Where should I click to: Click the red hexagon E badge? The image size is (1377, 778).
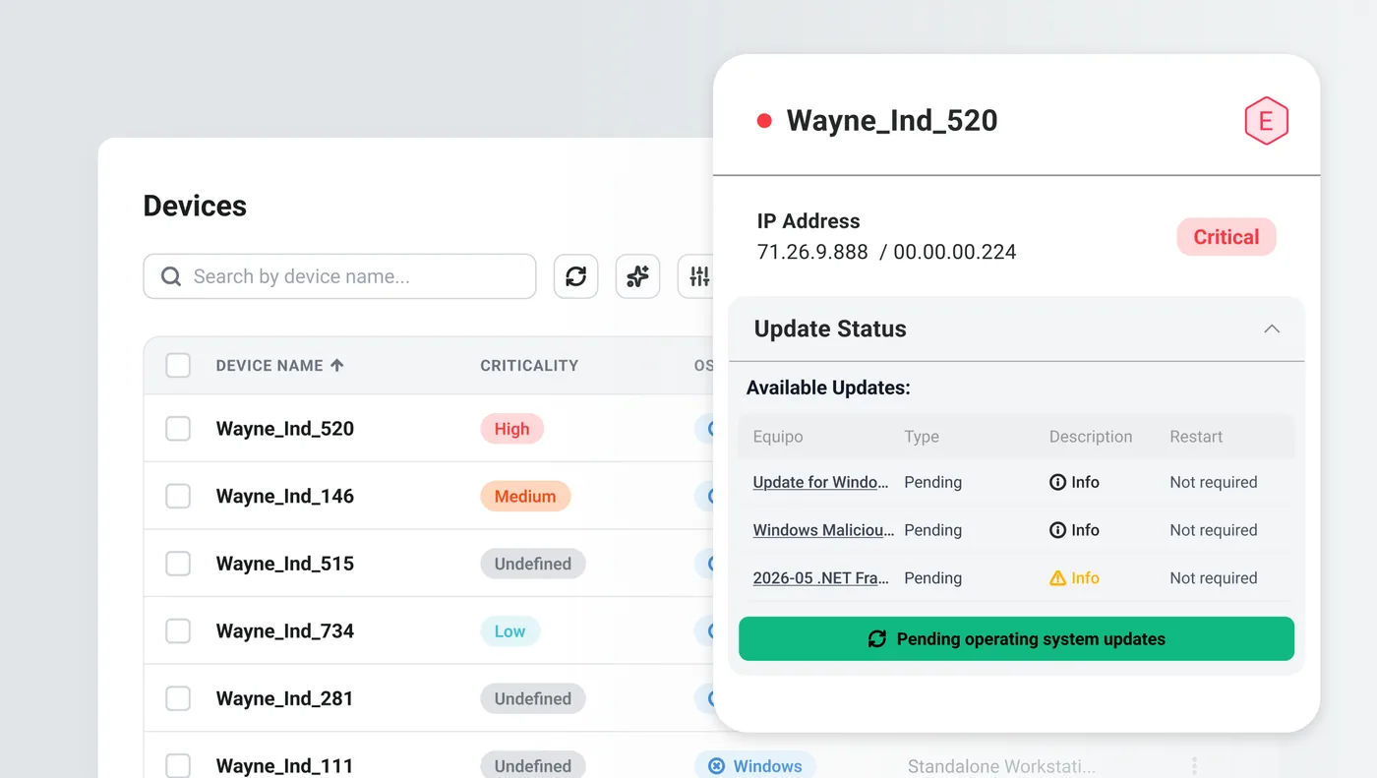click(x=1266, y=121)
